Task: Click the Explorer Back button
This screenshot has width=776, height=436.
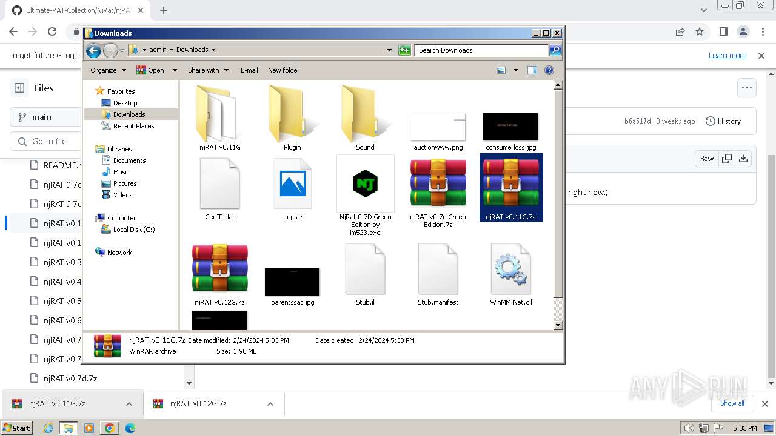Action: [93, 50]
